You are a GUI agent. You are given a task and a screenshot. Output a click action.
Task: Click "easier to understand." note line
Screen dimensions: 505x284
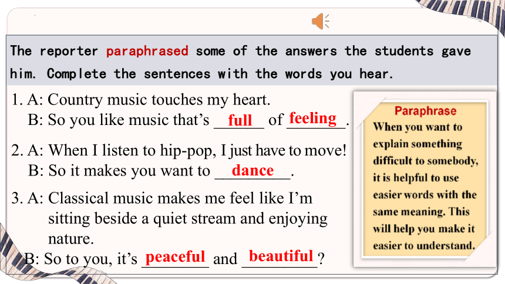424,246
